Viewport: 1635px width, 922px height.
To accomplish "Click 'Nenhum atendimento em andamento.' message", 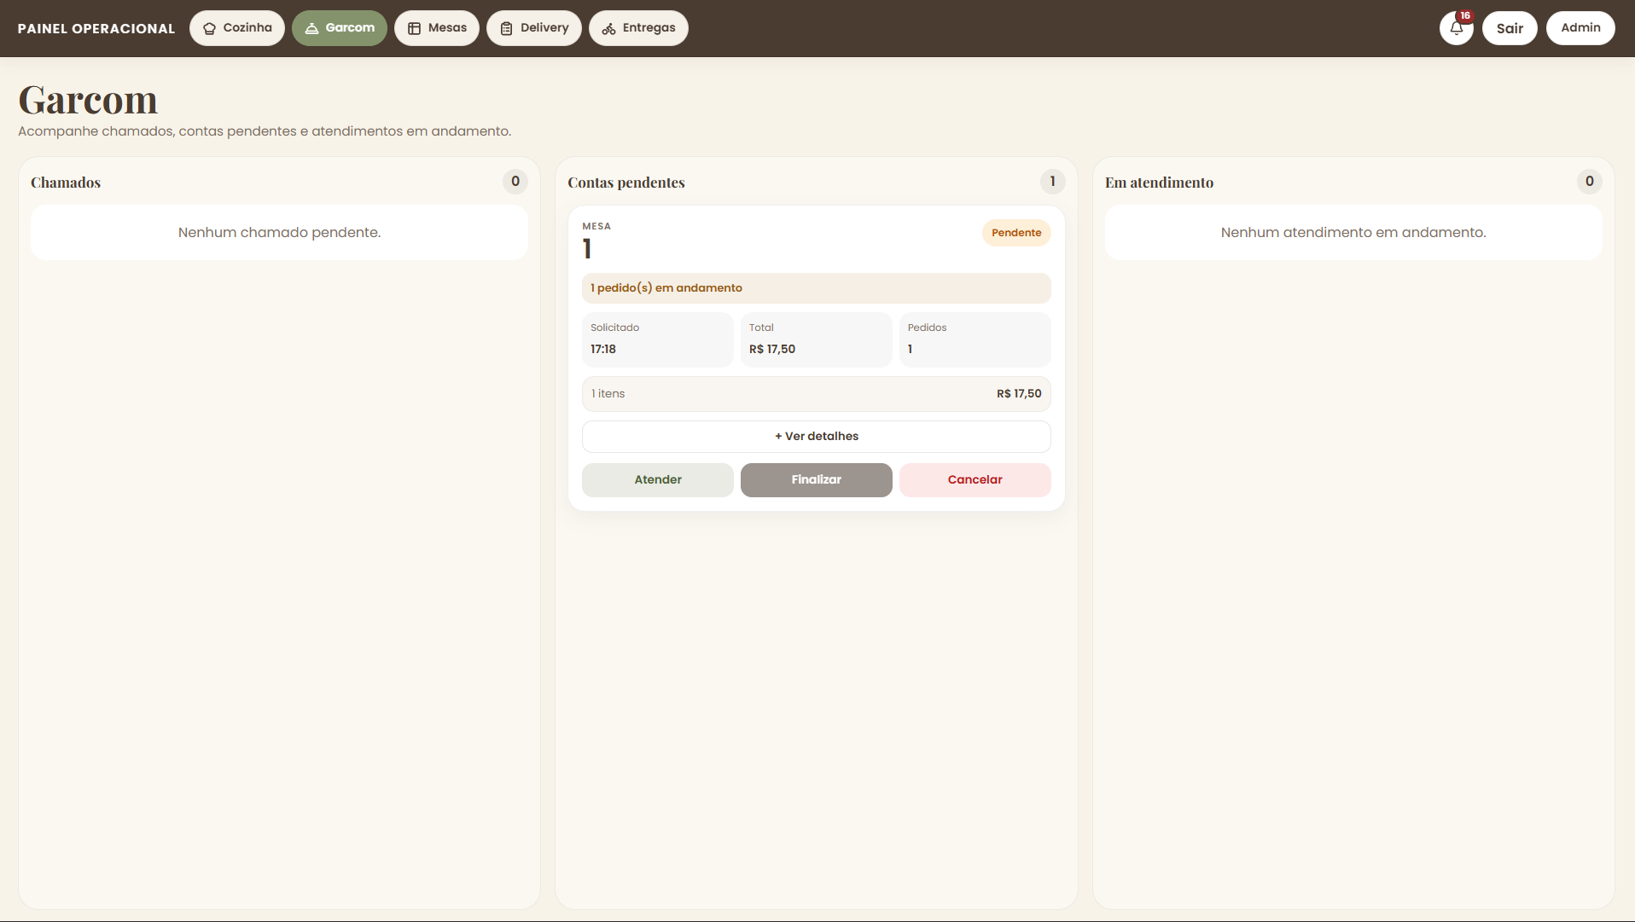I will 1353,233.
